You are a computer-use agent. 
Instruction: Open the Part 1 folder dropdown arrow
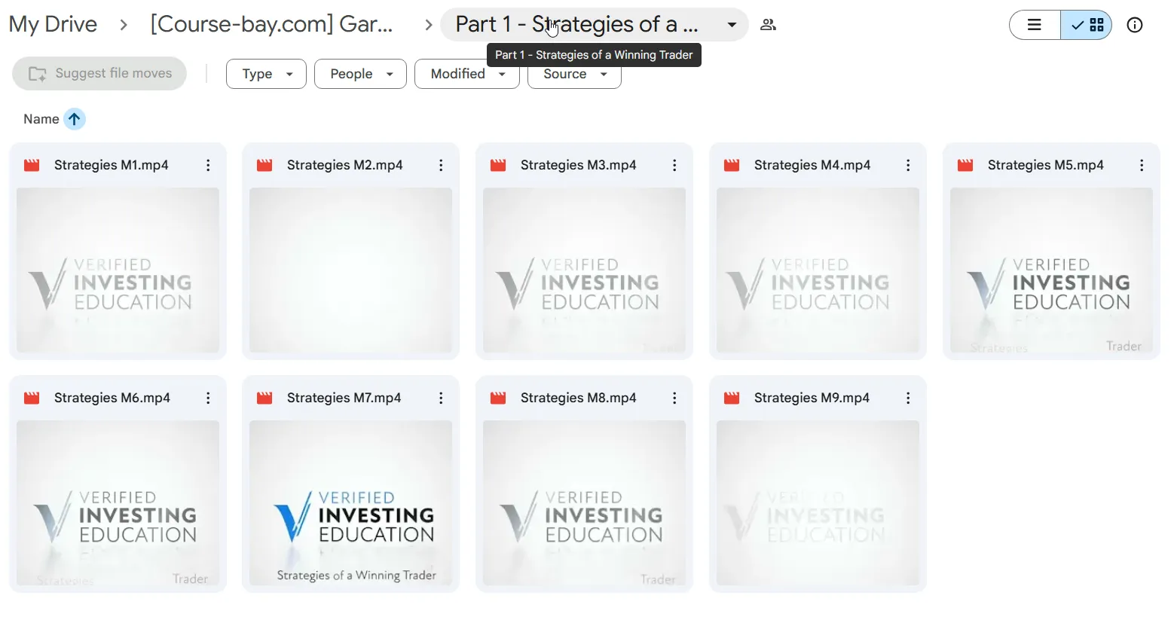pos(732,25)
